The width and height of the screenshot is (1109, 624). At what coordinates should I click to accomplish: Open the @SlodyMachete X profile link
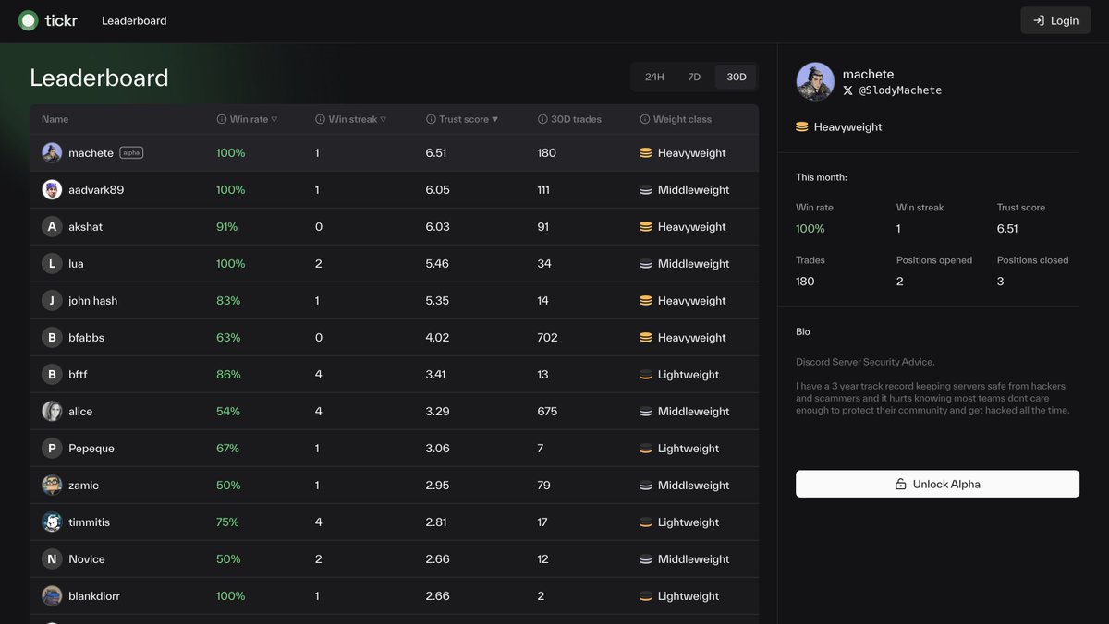click(900, 90)
